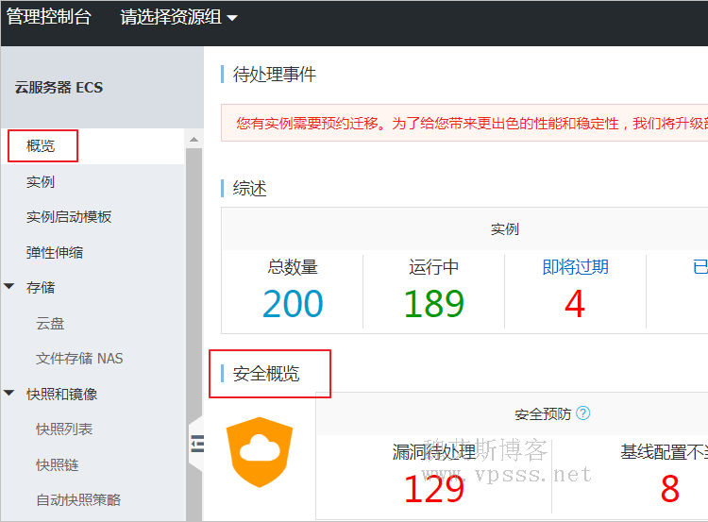Click the running instances count 189
The image size is (708, 522).
(x=433, y=304)
